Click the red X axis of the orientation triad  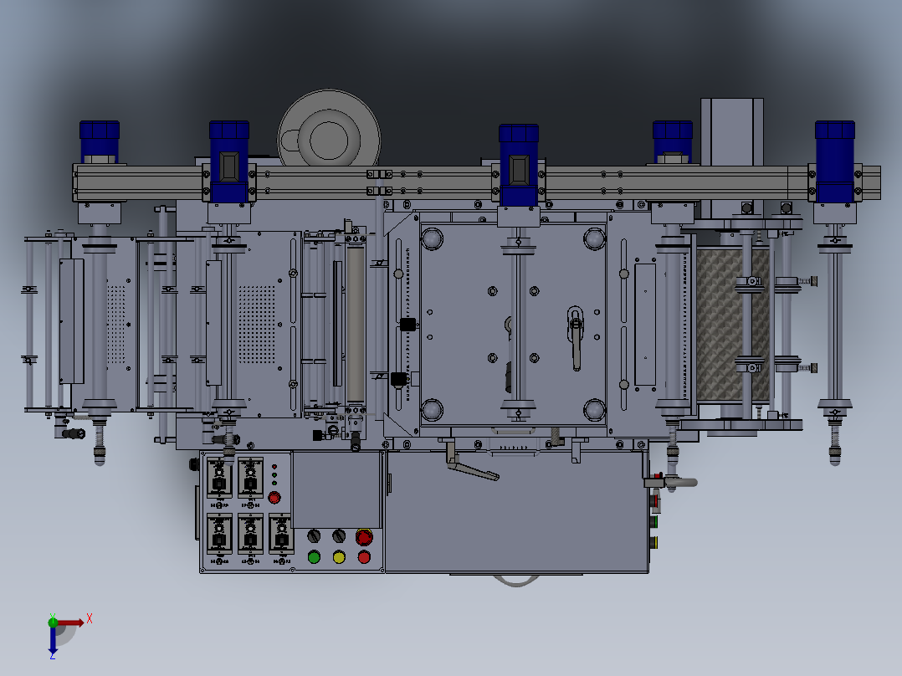pos(70,622)
